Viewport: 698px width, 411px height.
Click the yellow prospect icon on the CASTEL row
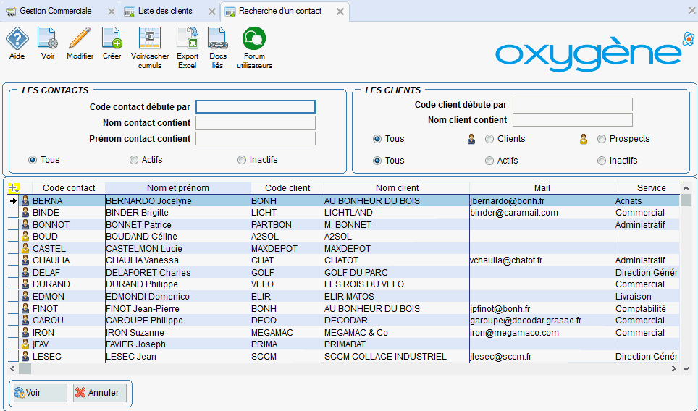coord(25,249)
